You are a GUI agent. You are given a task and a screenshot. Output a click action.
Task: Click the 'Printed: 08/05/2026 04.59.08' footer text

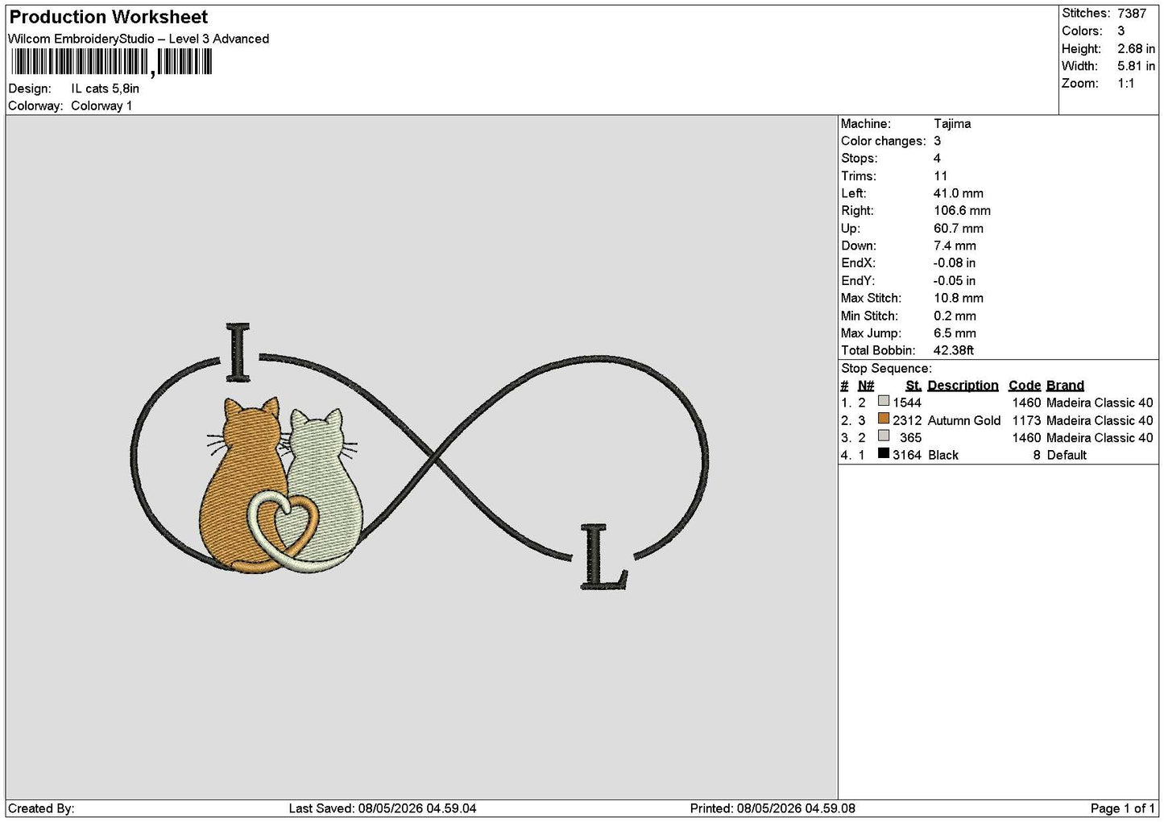(773, 808)
